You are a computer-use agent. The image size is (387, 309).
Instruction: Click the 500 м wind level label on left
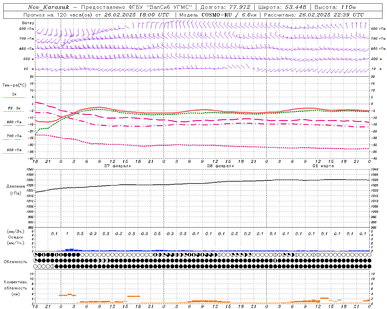(29, 59)
